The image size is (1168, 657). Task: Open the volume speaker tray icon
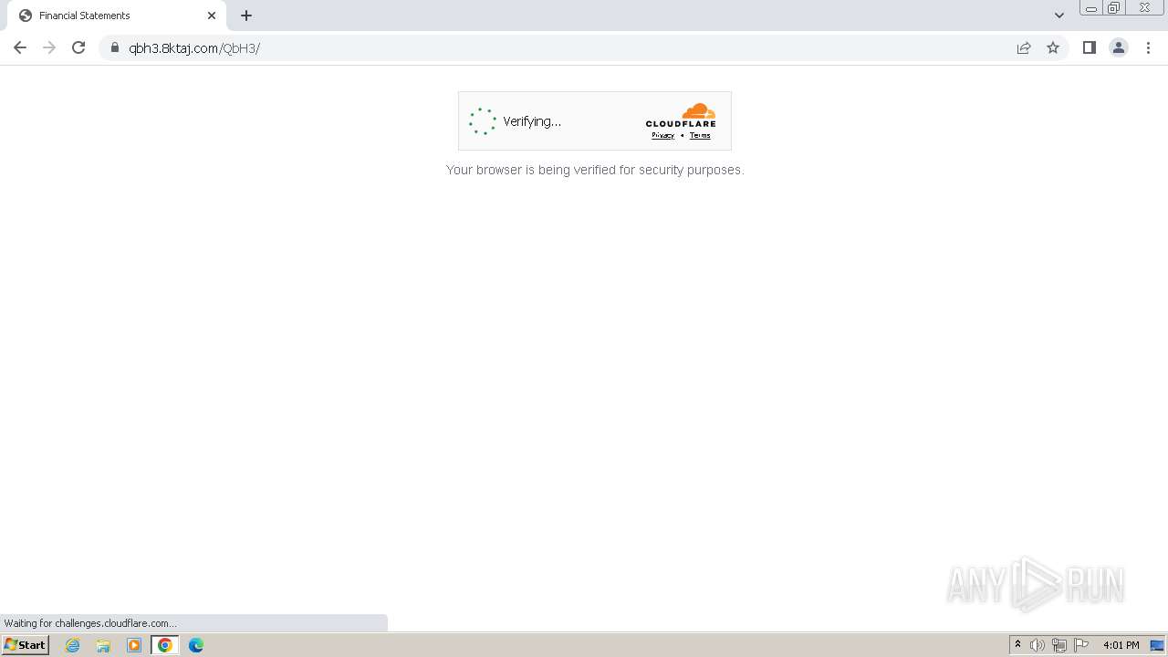[1038, 645]
